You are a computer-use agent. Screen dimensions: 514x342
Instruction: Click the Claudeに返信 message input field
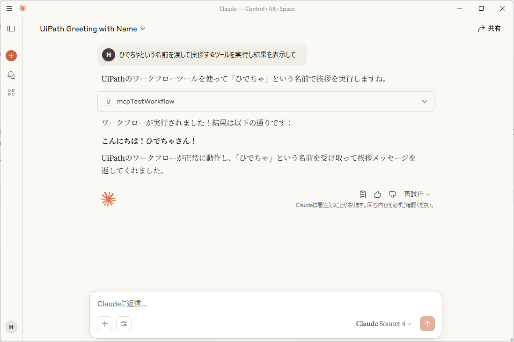click(266, 304)
